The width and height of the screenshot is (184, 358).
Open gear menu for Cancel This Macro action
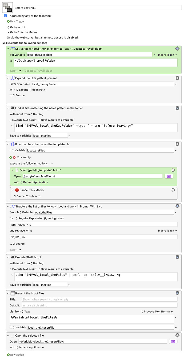(x=173, y=190)
